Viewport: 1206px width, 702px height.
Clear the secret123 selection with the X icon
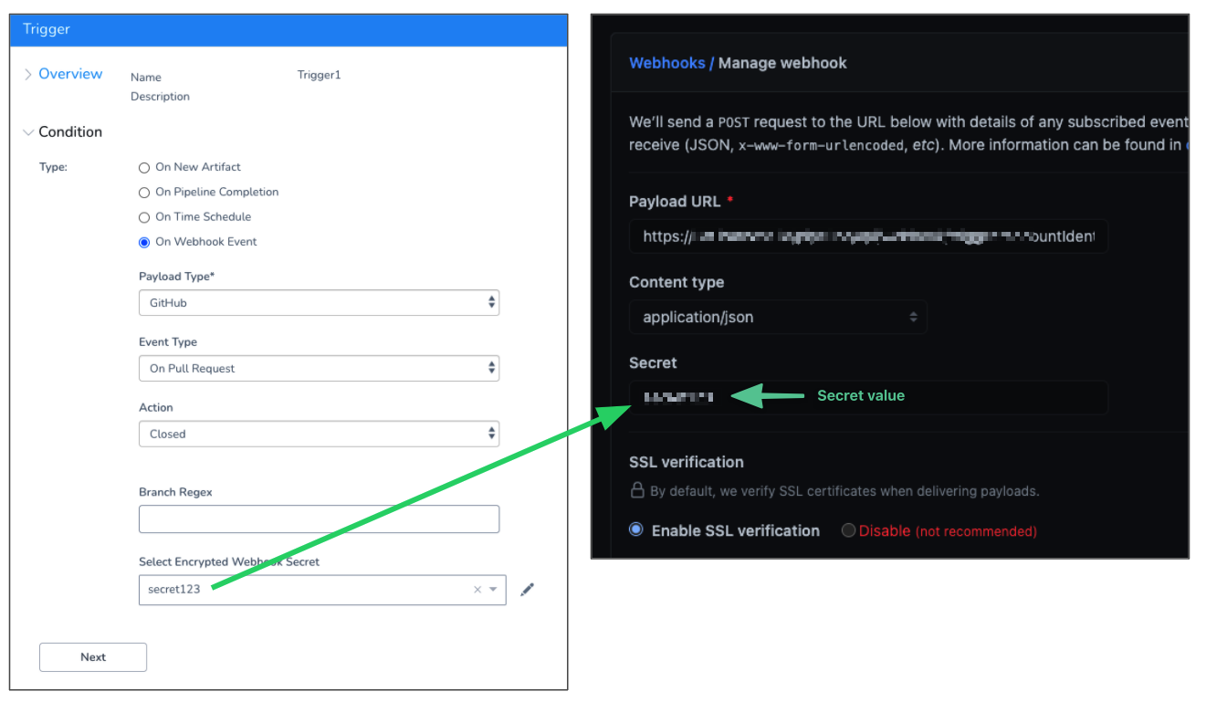pyautogui.click(x=477, y=590)
